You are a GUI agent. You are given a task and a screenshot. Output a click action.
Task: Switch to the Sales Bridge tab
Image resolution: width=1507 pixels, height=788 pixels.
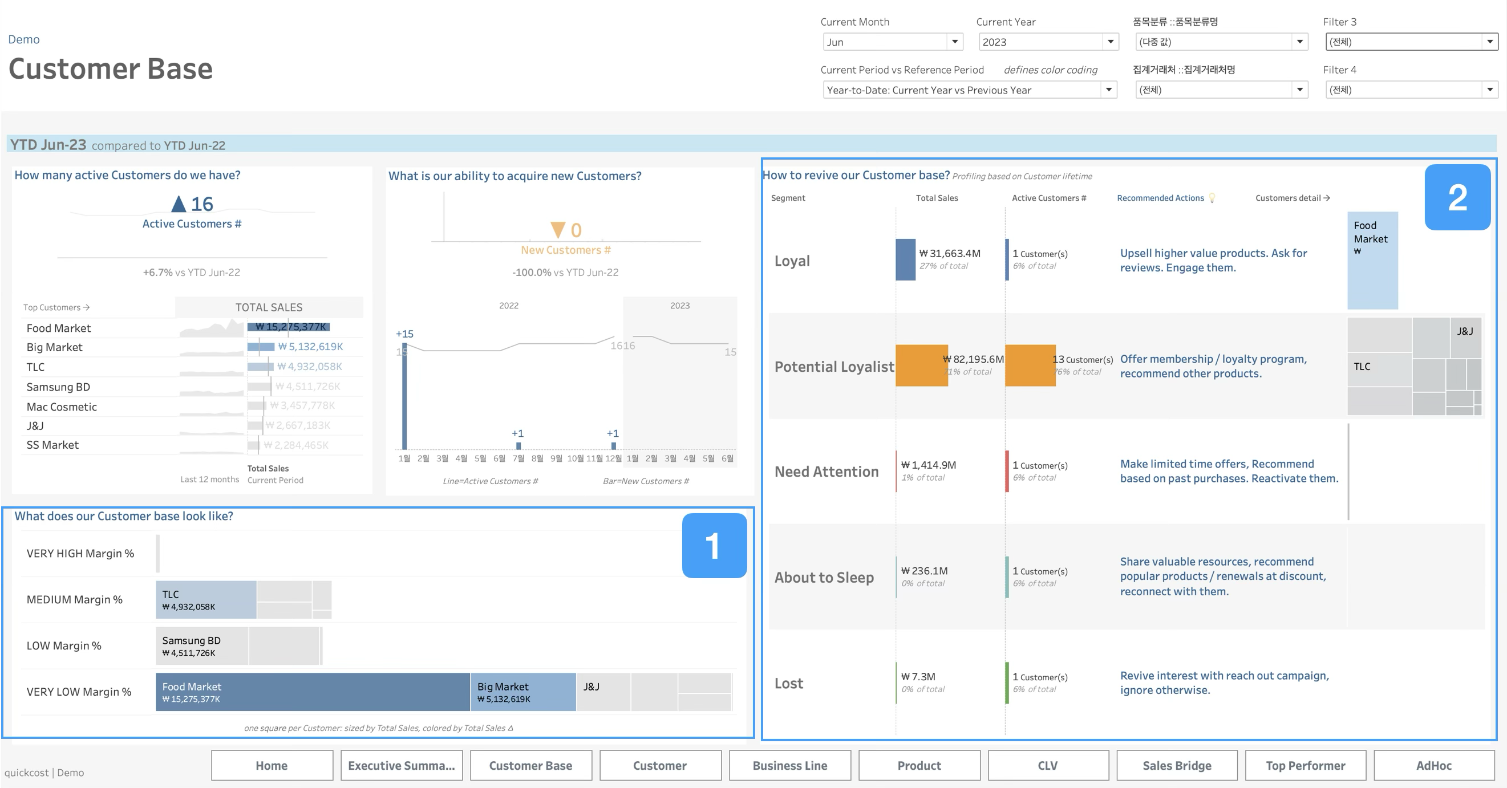[x=1177, y=765]
